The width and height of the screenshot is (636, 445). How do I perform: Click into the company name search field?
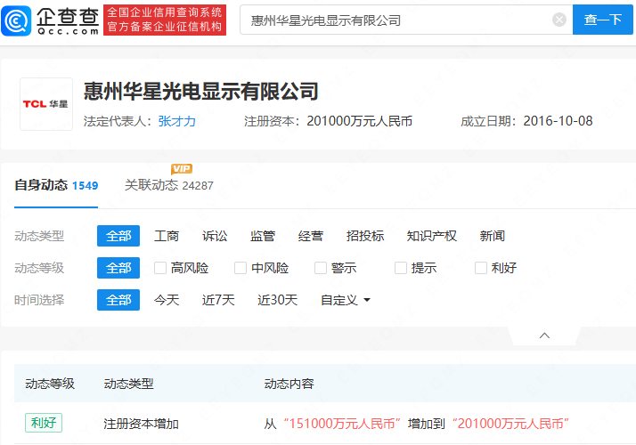pyautogui.click(x=392, y=20)
